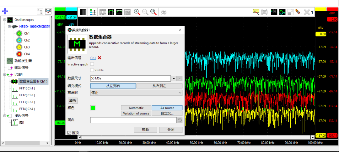Click the greyed delete-annotation icon
Viewport: 339px width, 152px height.
coord(264,12)
